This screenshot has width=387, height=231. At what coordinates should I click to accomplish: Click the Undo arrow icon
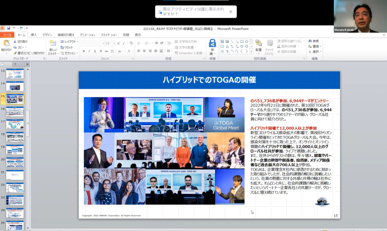(x=14, y=28)
